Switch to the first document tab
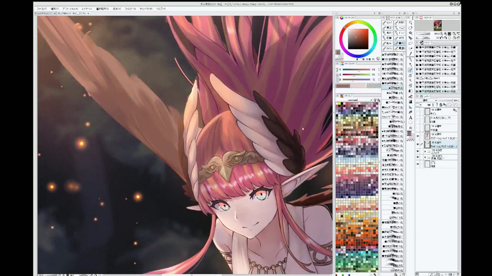The width and height of the screenshot is (492, 276). click(47, 13)
